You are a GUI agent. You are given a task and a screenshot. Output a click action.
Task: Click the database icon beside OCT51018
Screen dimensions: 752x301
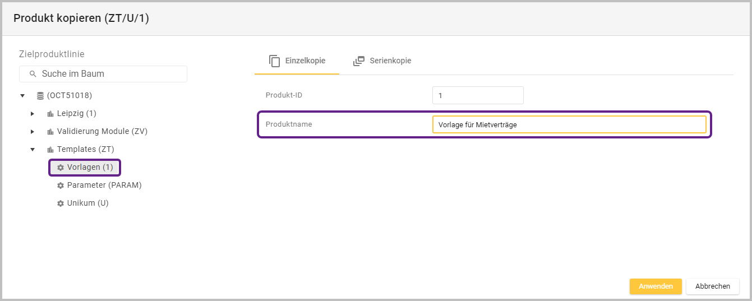point(40,96)
